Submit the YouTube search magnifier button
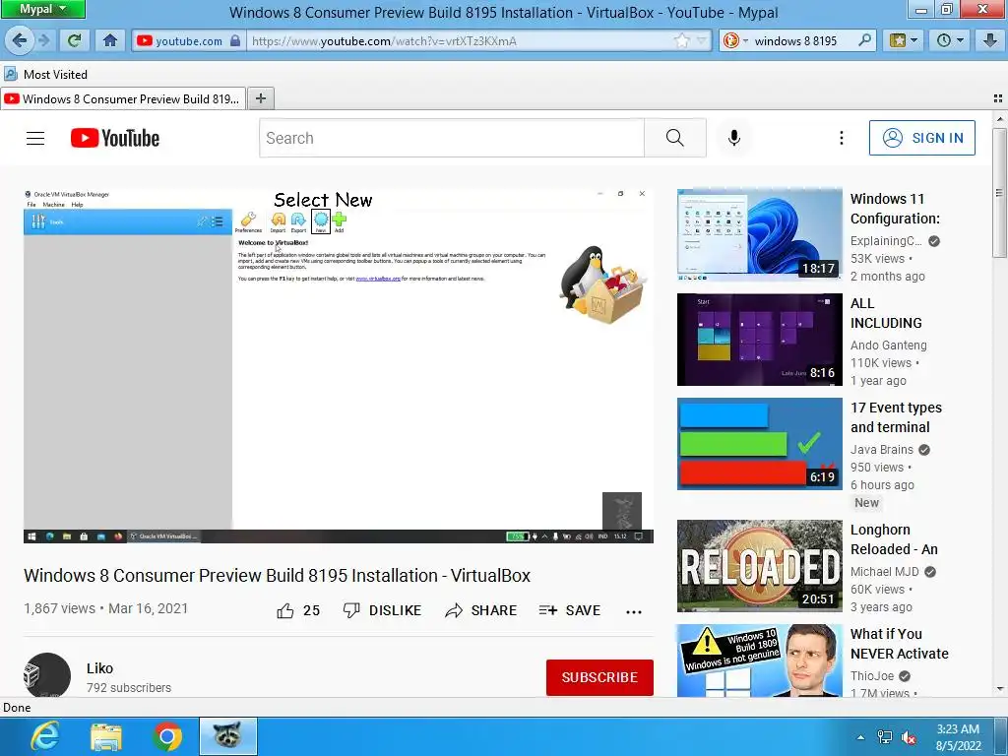The height and width of the screenshot is (756, 1008). coord(675,138)
